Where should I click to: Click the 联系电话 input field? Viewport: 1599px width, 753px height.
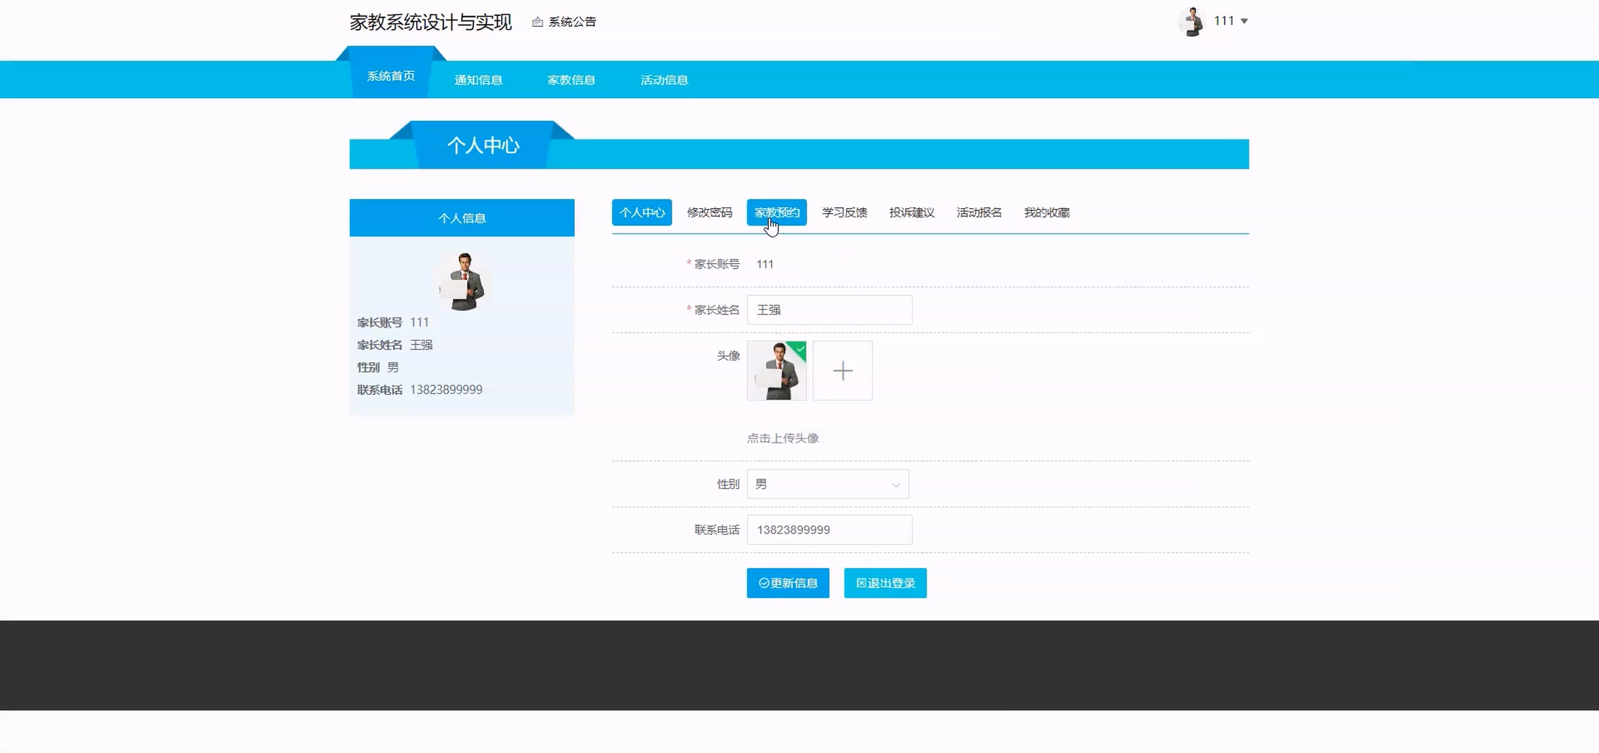click(829, 529)
